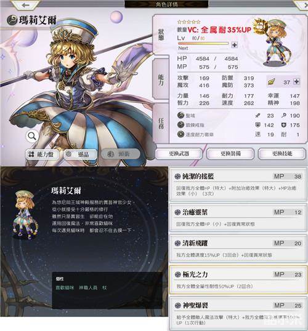Click the 純潔的搖籃 skill icon

pyautogui.click(x=177, y=177)
